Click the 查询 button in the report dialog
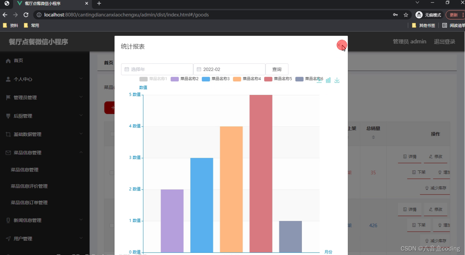465x255 pixels. click(277, 69)
